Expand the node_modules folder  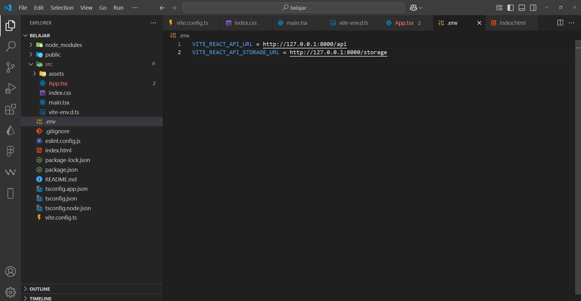click(x=92, y=45)
